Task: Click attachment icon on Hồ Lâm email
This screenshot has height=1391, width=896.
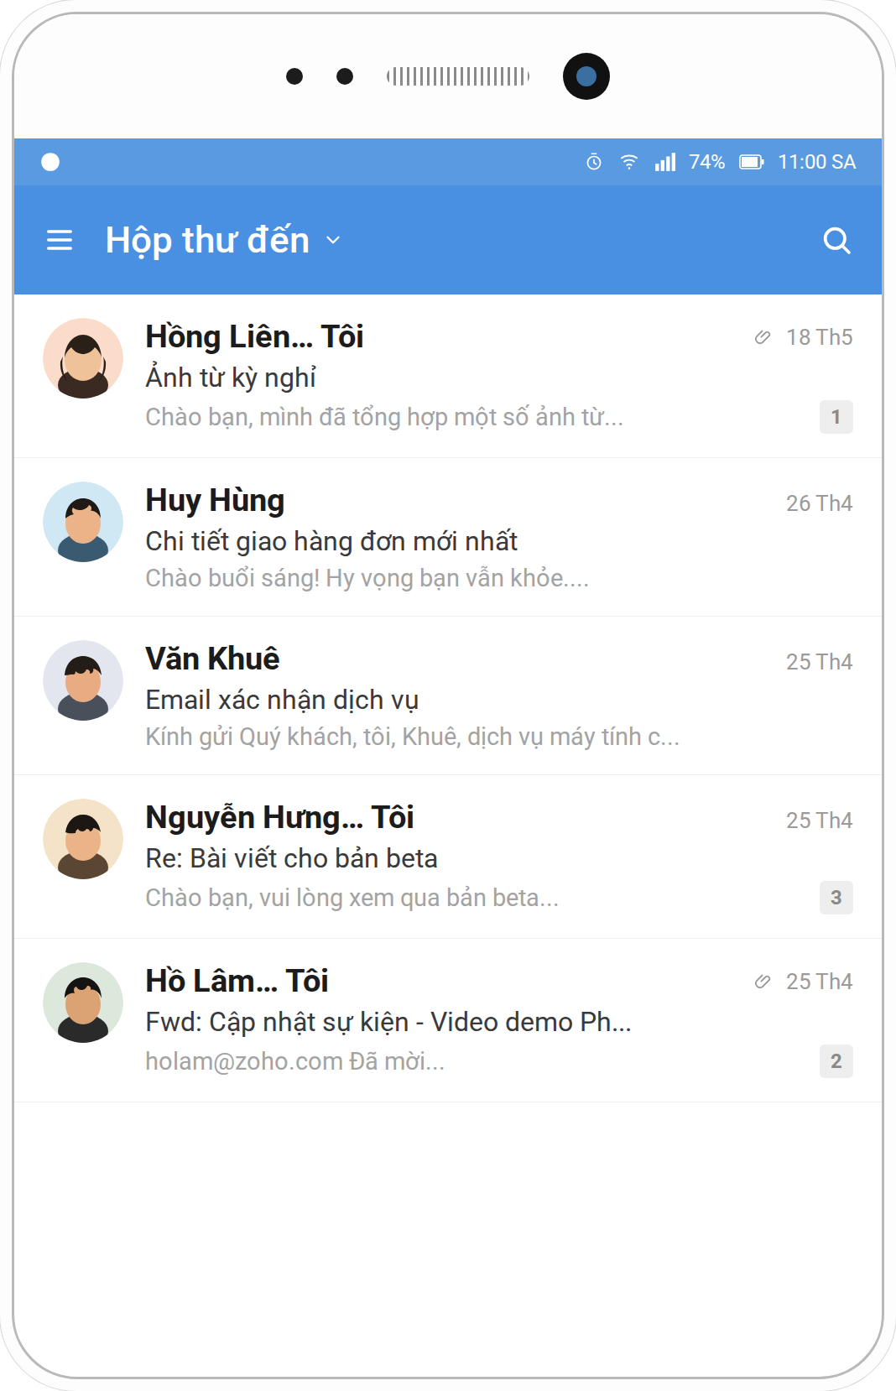Action: coord(762,982)
